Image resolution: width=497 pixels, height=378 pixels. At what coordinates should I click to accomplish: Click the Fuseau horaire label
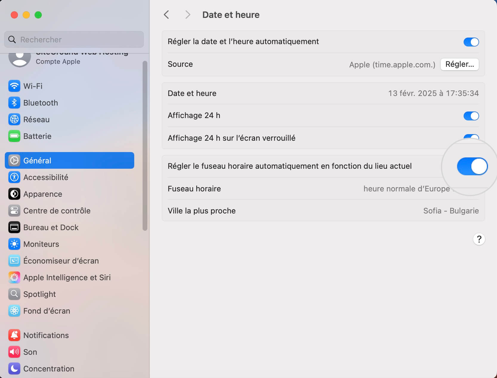(194, 189)
